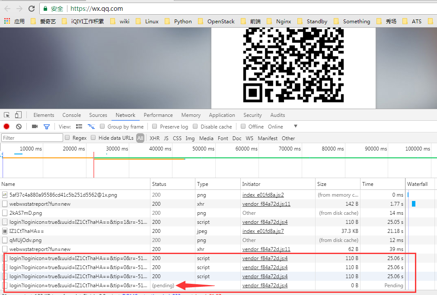Toggle the overview waterfall view icon
This screenshot has width=437, height=295.
[91, 126]
